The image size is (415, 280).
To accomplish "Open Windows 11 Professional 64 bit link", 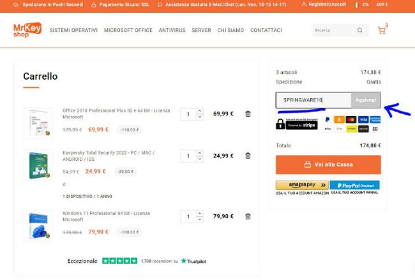I will click(106, 216).
